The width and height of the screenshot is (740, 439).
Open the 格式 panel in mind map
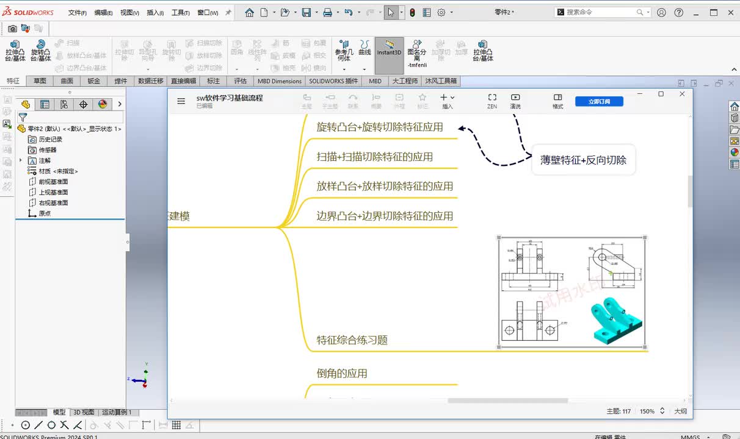557,101
